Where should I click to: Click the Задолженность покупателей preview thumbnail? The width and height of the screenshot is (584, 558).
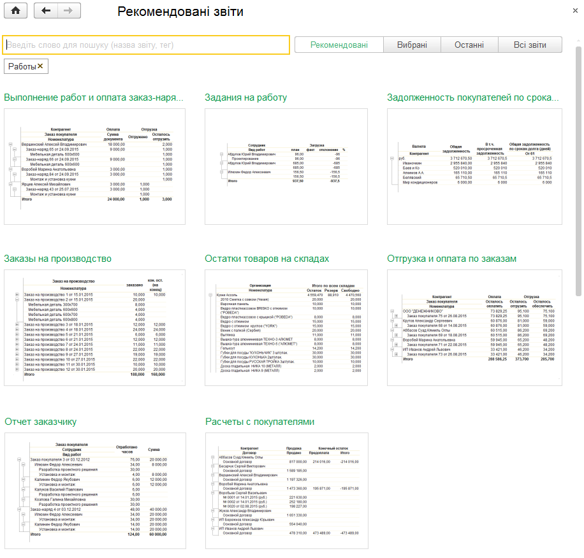[x=474, y=167]
